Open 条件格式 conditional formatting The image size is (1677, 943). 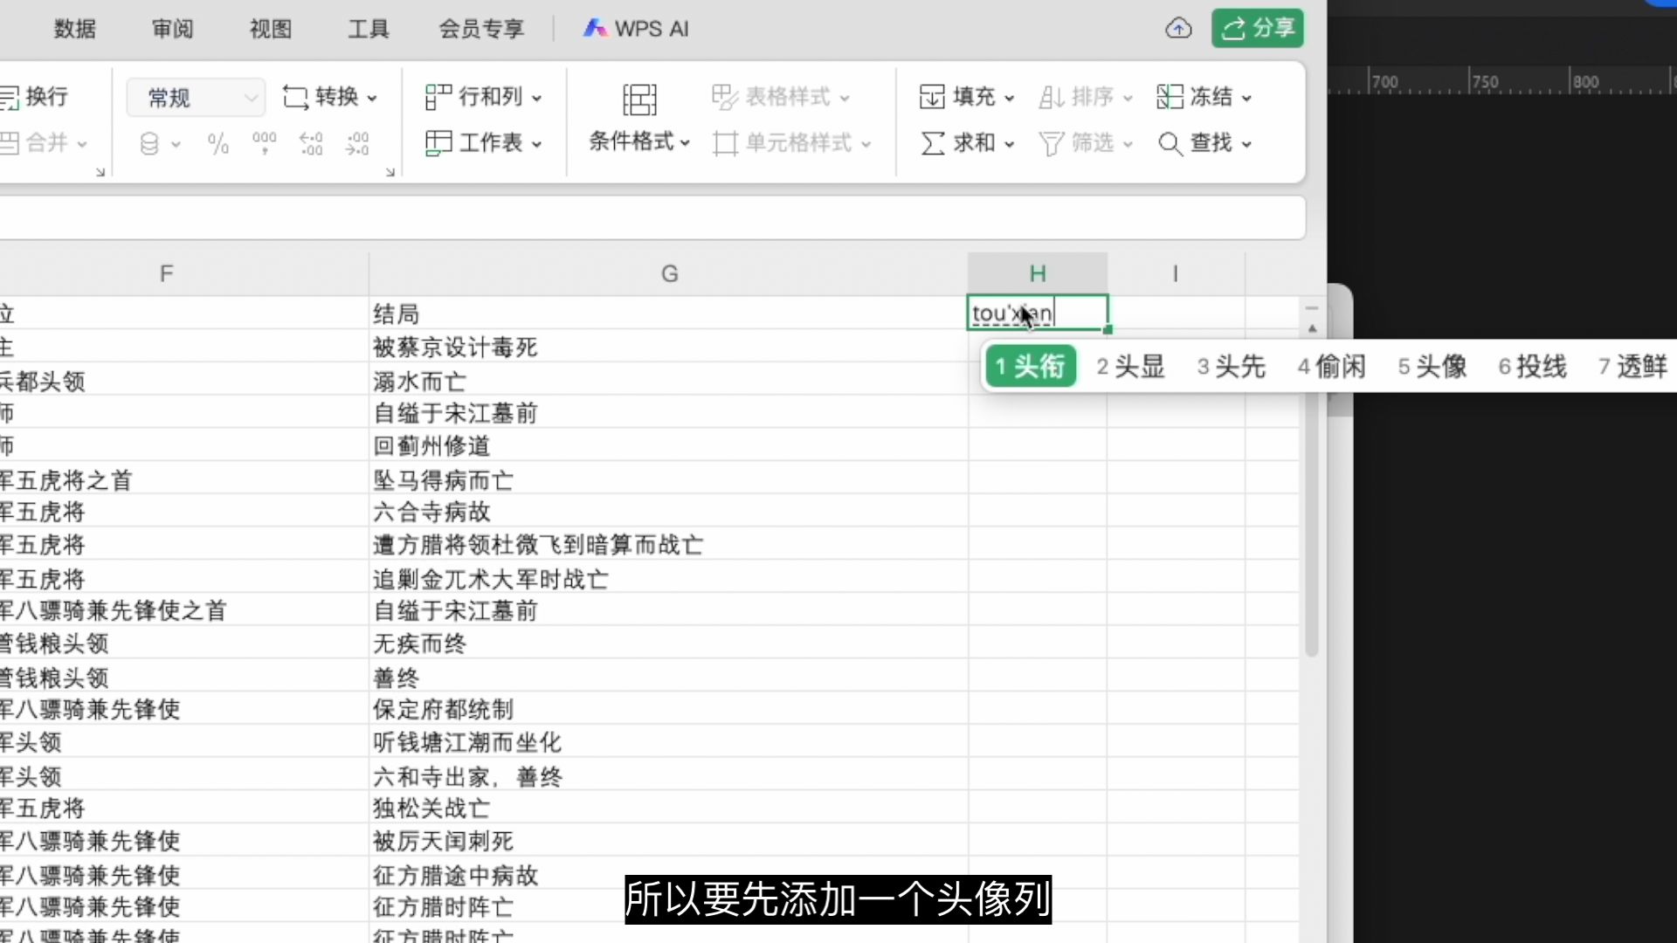click(638, 142)
